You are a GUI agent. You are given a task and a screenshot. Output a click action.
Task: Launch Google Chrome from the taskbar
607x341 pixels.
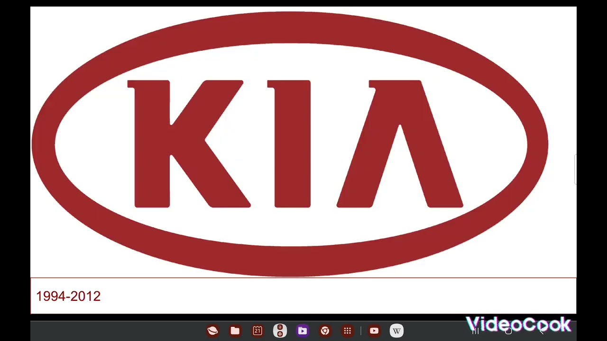pyautogui.click(x=325, y=331)
